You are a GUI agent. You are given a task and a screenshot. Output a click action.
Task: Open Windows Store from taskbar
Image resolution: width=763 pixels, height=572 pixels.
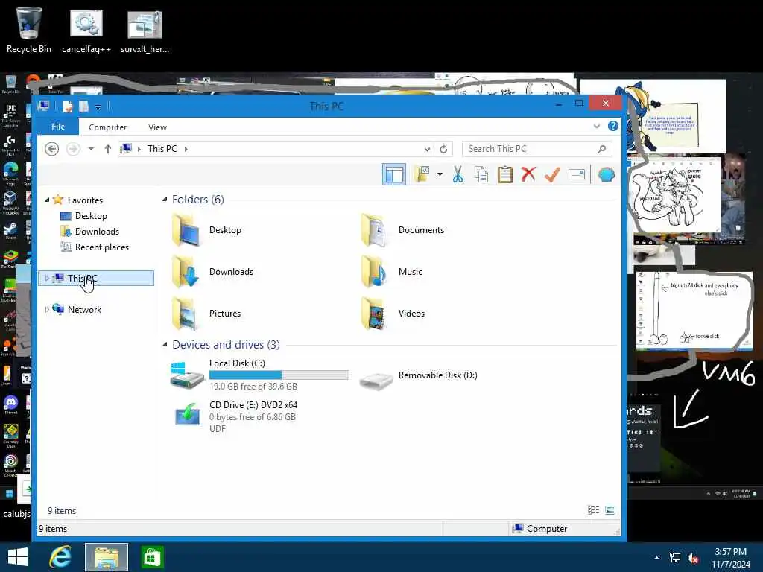point(152,557)
